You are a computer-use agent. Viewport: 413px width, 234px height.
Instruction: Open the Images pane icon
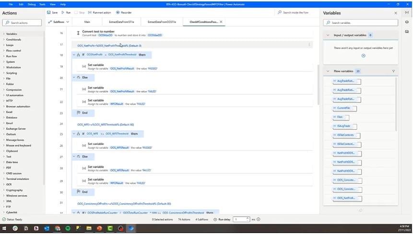point(406,32)
